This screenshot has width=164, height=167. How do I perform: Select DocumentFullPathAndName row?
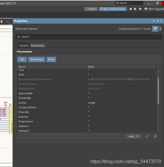click(87, 79)
